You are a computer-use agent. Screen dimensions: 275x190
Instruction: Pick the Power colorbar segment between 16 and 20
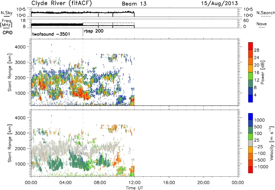[x=251, y=69]
